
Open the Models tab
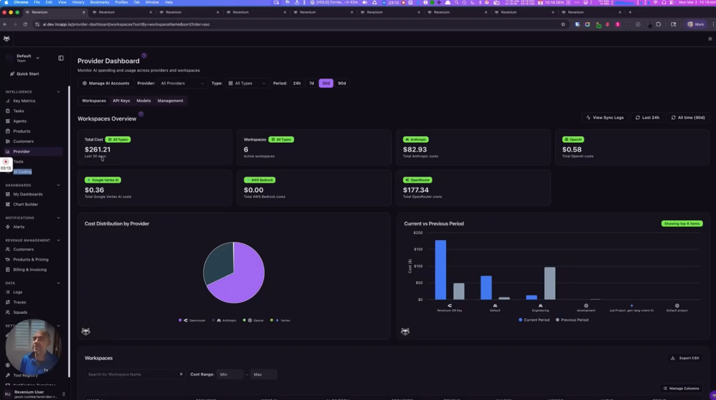click(143, 100)
